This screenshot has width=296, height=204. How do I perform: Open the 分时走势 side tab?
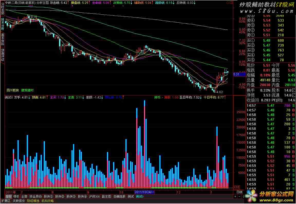[x=3, y=9]
